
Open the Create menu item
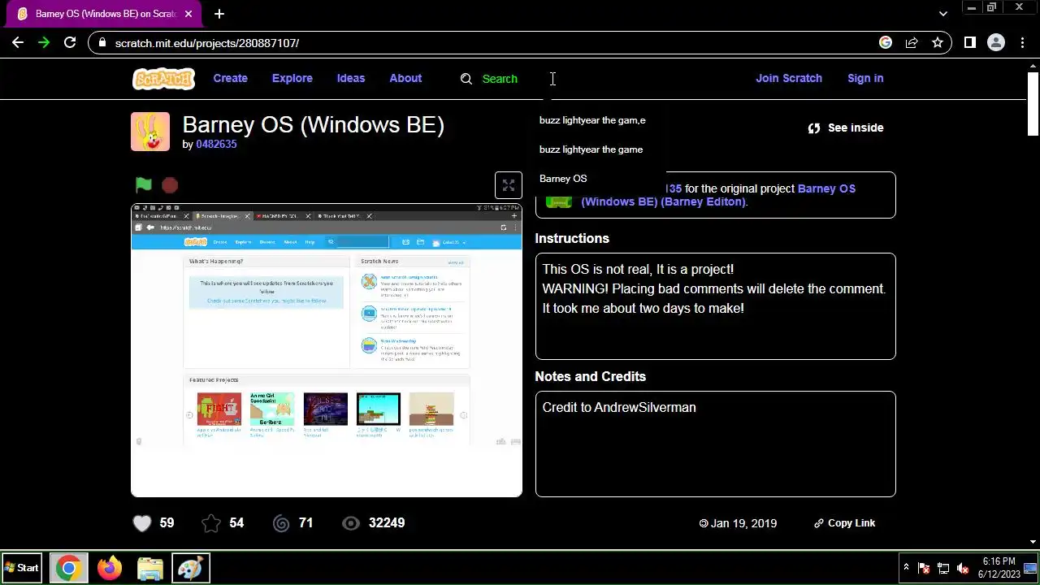click(x=230, y=79)
